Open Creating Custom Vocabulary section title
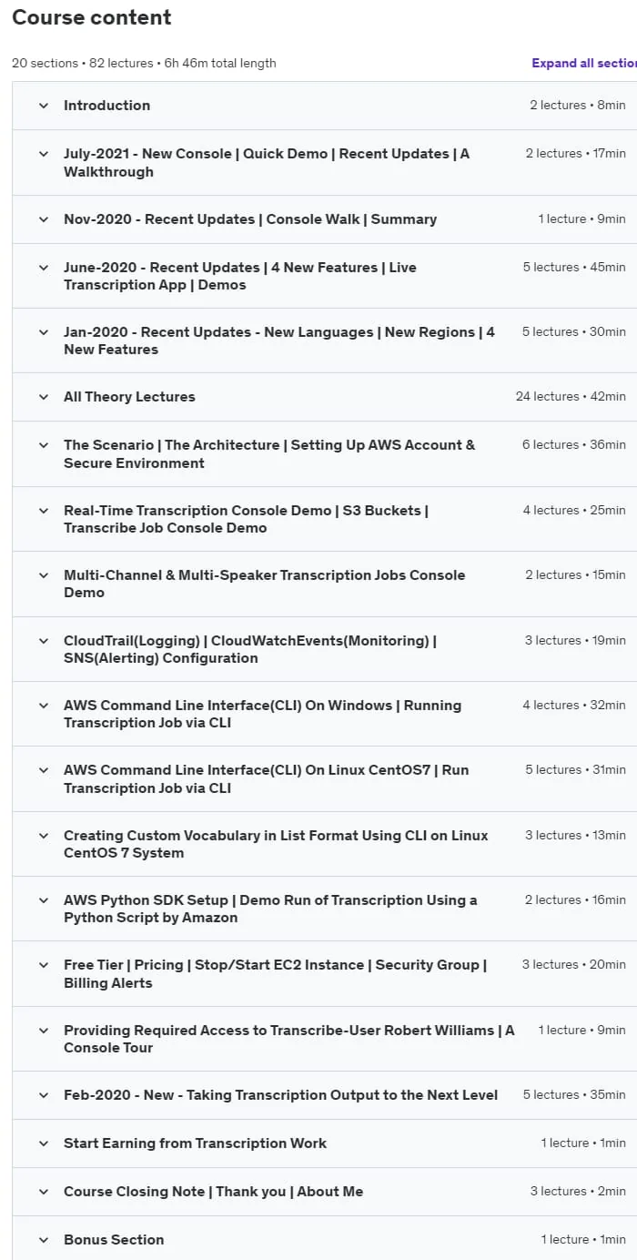The height and width of the screenshot is (1260, 637). 276,844
